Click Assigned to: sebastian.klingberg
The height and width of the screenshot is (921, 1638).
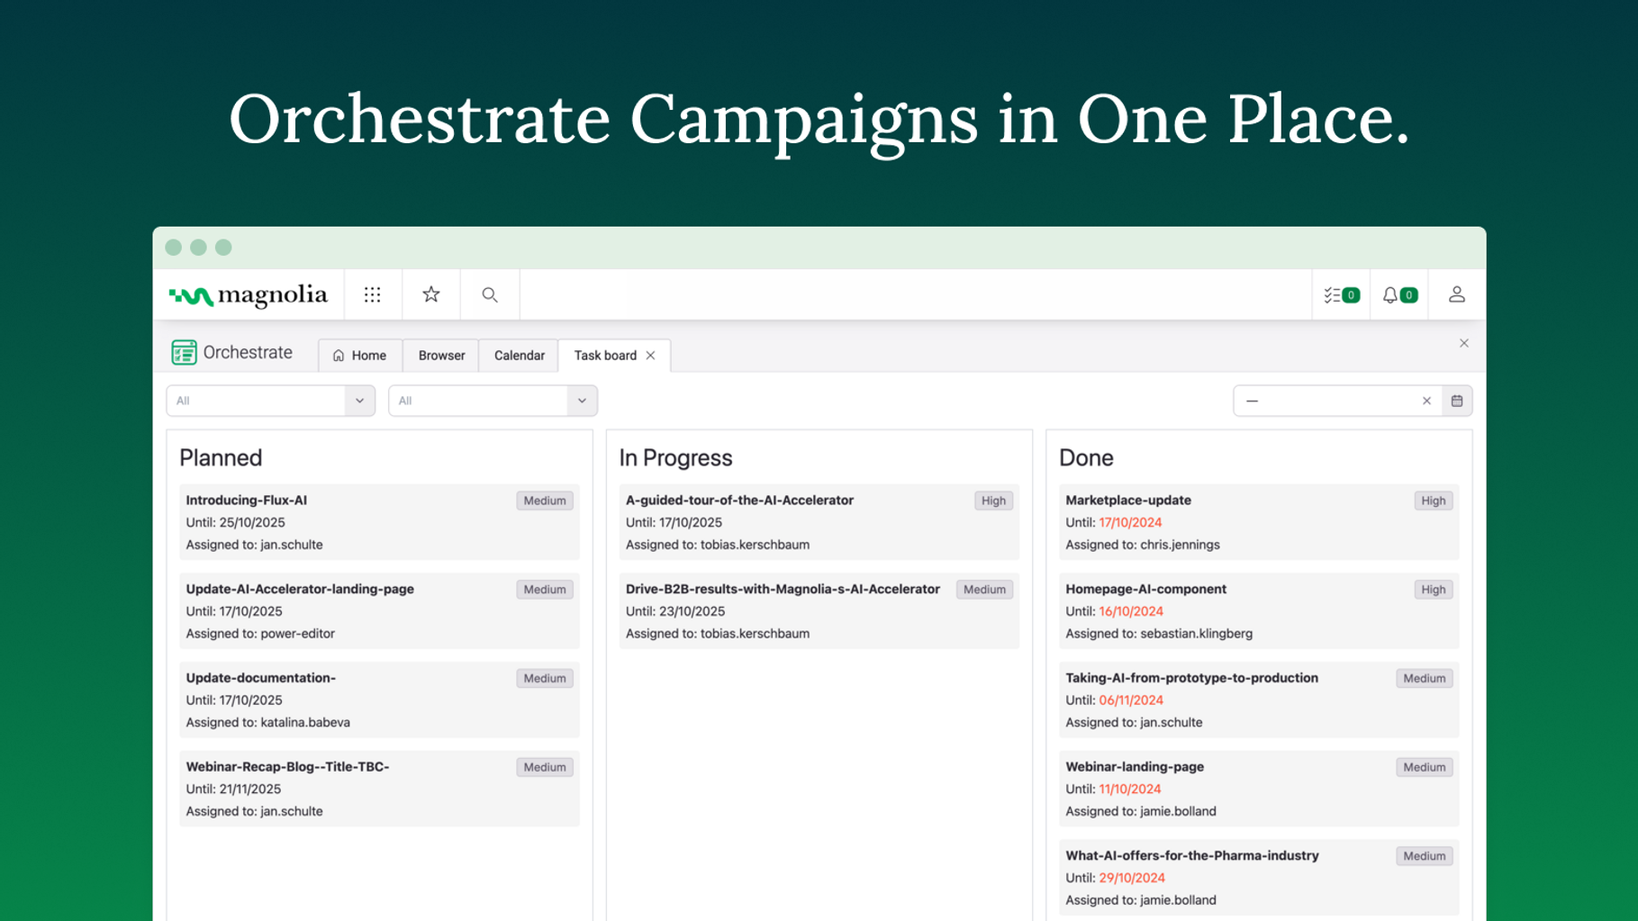pyautogui.click(x=1159, y=634)
